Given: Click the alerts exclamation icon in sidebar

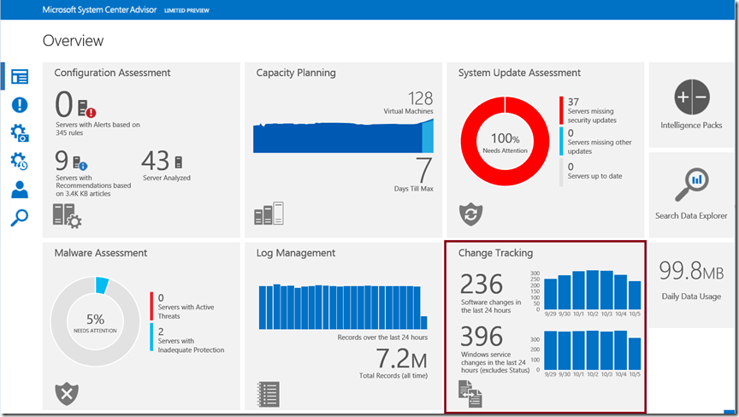Looking at the screenshot, I should click(x=19, y=104).
